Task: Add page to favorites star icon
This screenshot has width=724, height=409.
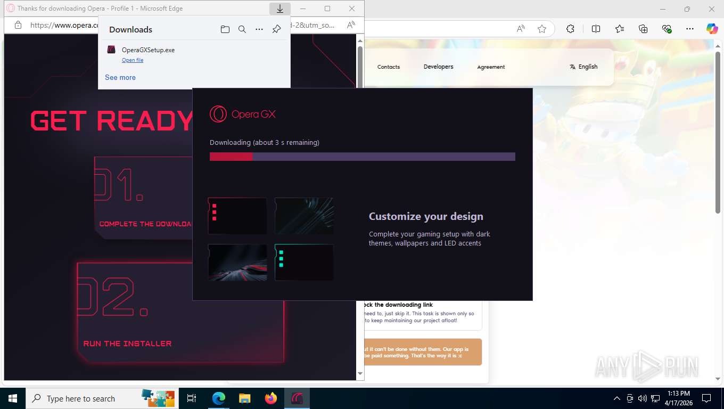Action: point(542,29)
